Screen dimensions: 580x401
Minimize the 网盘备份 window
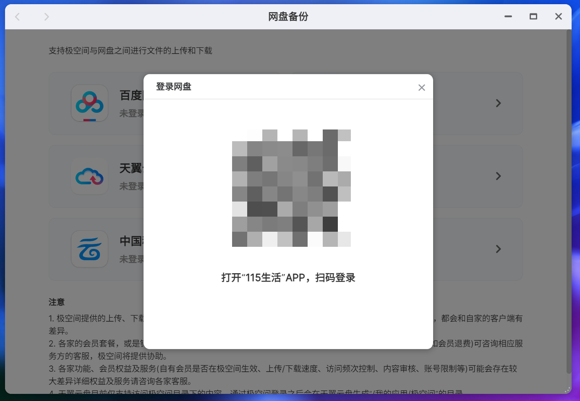click(508, 17)
